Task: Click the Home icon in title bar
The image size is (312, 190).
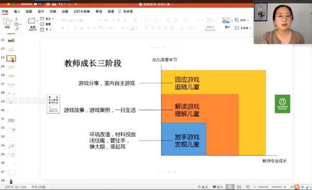Action: pyautogui.click(x=48, y=4)
